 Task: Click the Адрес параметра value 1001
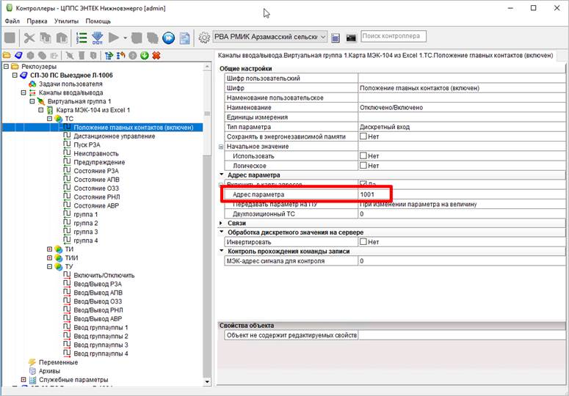pos(367,194)
